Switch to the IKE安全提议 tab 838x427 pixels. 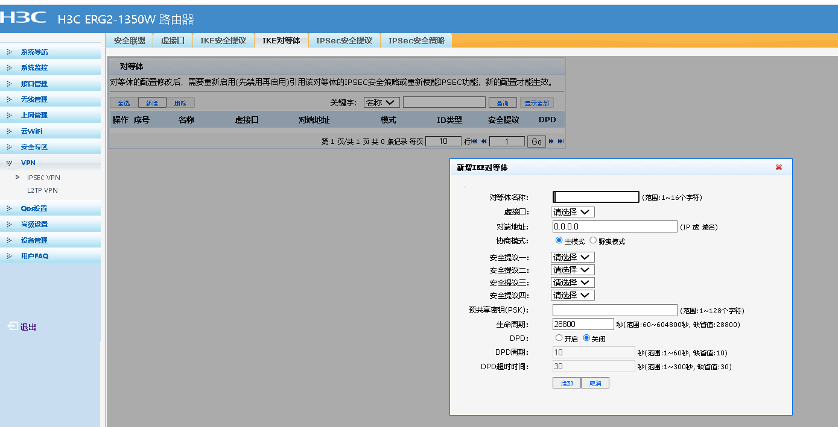223,40
